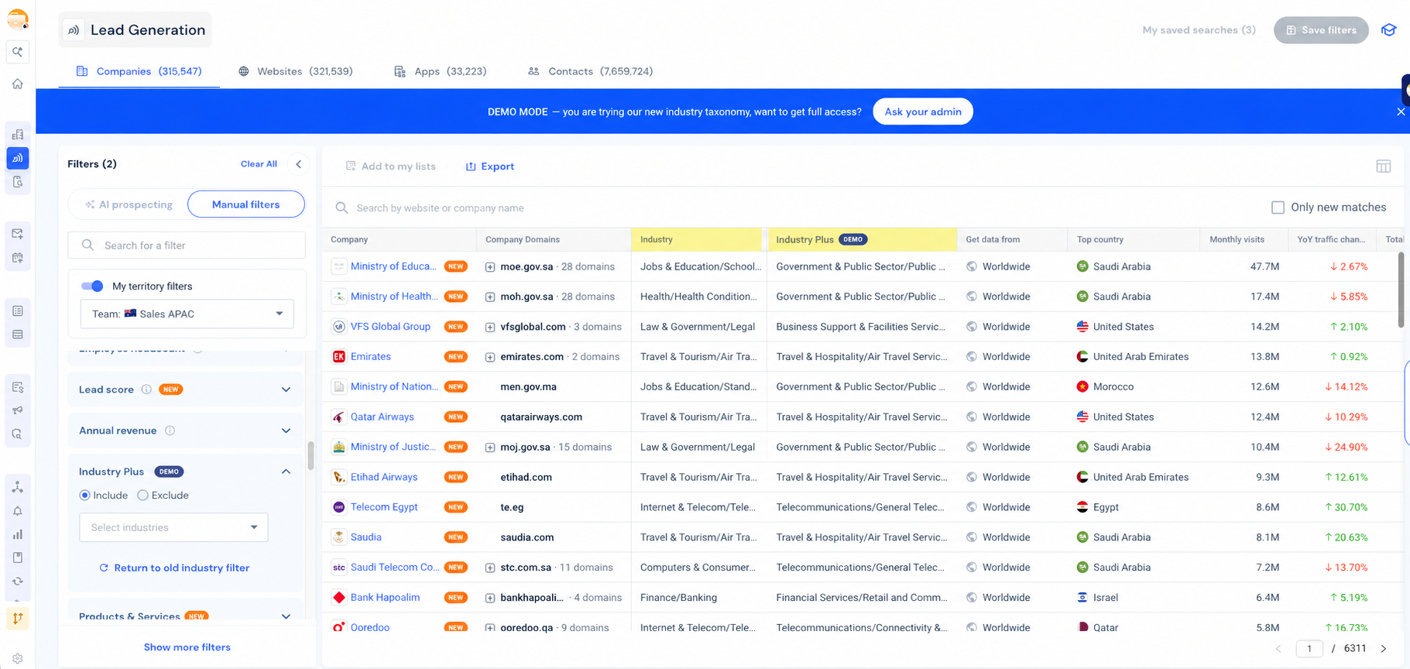Click the Emirates company logo

[x=338, y=357]
